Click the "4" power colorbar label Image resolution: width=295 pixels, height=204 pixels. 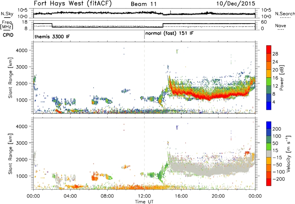pos(274,102)
